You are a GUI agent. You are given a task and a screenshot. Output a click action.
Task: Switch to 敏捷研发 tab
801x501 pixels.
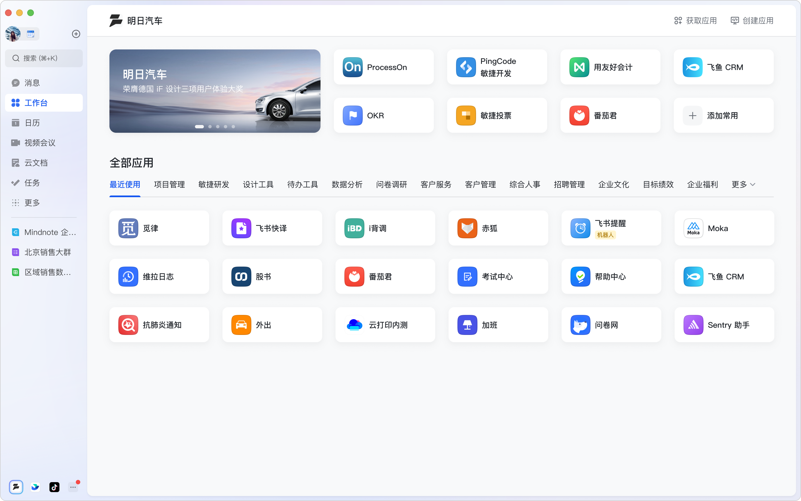(214, 185)
